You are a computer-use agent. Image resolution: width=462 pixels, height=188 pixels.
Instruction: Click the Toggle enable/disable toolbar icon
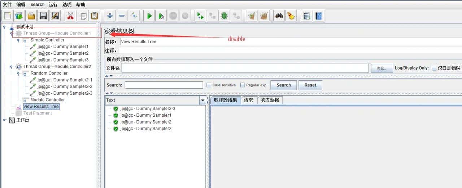coord(134,16)
